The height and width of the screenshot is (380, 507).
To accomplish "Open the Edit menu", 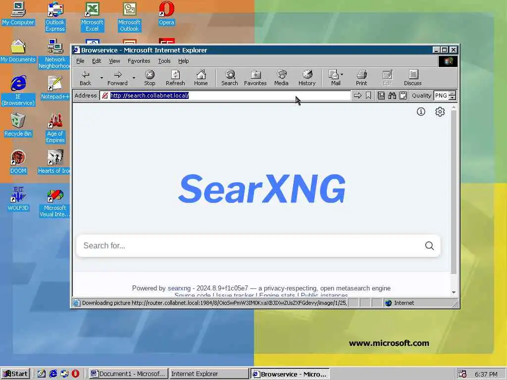I will pos(97,61).
